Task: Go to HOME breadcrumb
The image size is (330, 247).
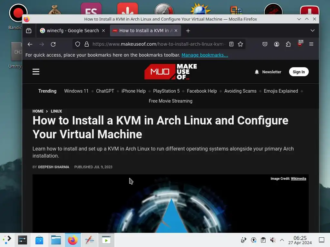Action: (38, 111)
